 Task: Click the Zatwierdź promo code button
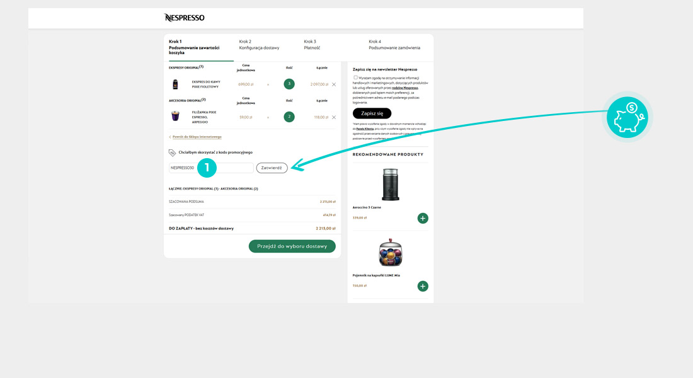point(272,168)
